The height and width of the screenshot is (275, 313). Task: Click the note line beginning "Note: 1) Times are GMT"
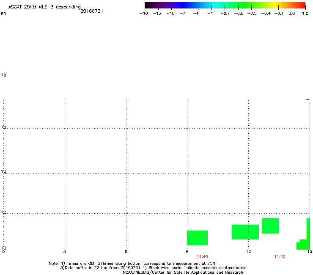(132, 264)
